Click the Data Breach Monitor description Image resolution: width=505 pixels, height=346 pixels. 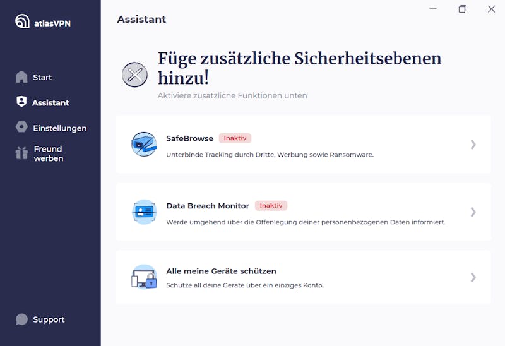tap(306, 222)
